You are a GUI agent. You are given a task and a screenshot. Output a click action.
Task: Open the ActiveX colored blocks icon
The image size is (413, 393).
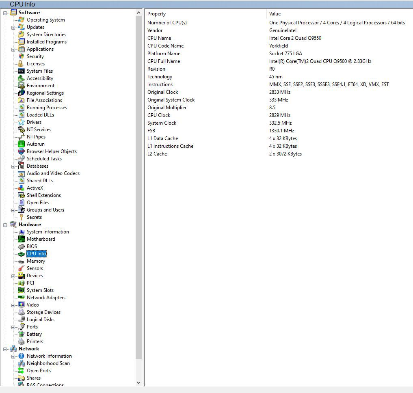coord(22,188)
